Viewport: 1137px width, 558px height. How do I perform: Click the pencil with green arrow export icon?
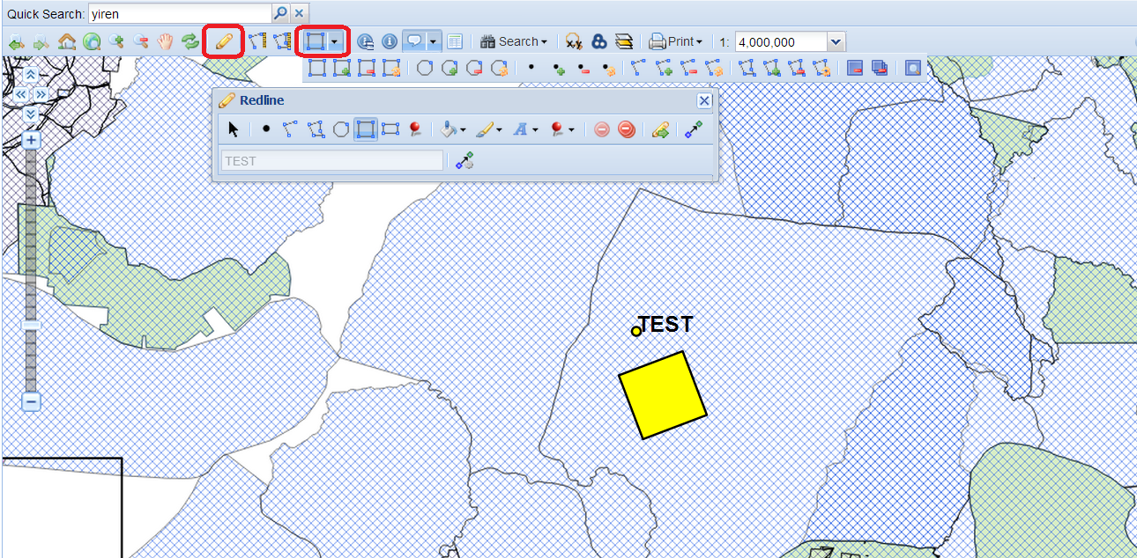point(660,129)
